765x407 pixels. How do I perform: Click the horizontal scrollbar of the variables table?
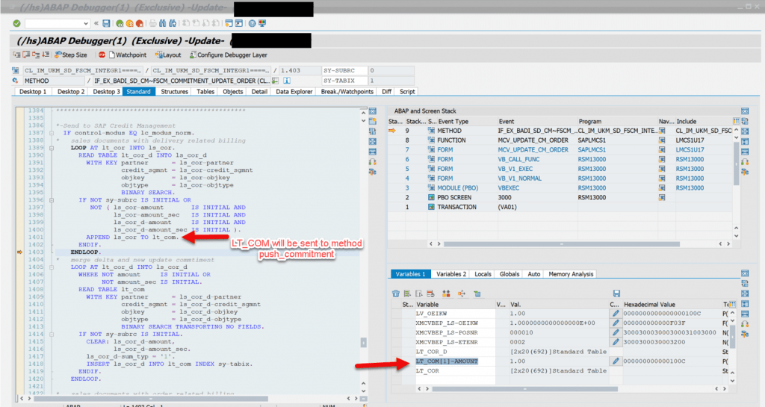coord(524,389)
